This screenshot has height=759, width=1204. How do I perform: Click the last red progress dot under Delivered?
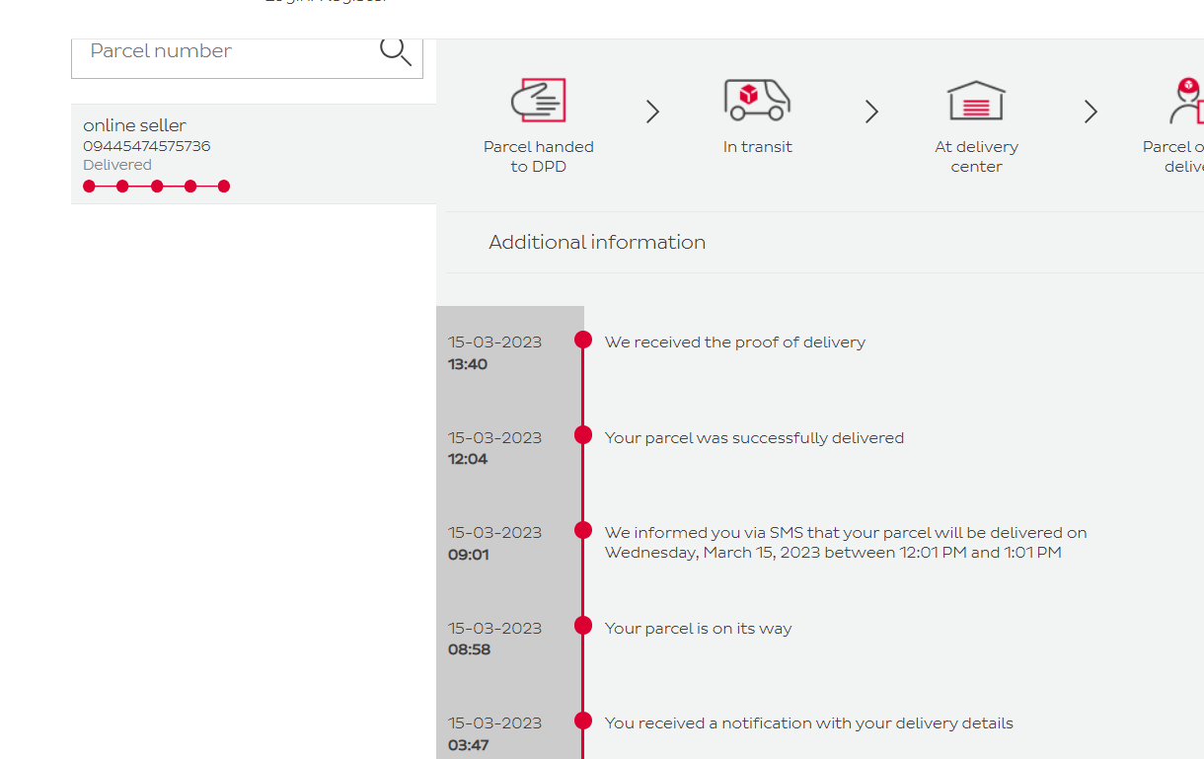click(224, 187)
